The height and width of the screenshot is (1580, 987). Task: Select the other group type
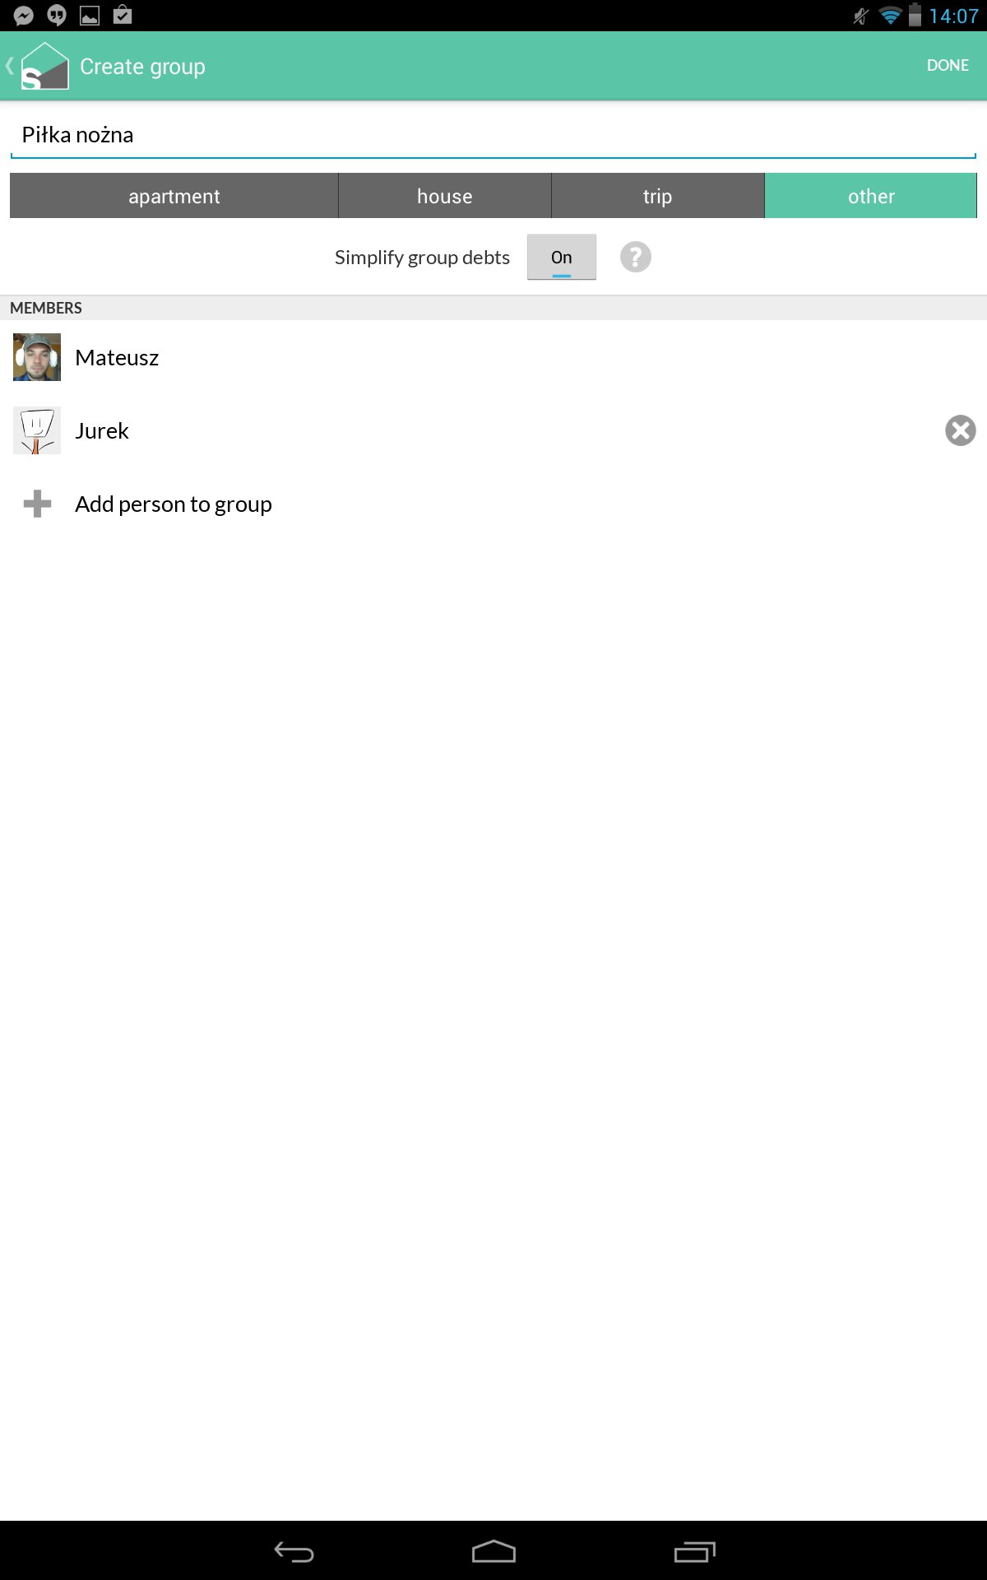click(871, 196)
